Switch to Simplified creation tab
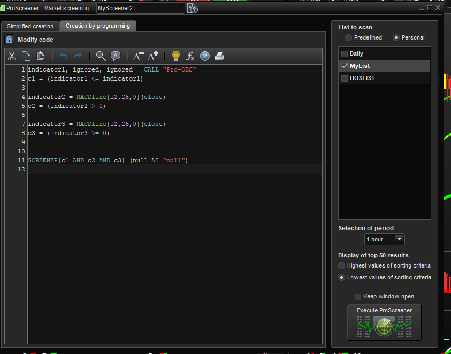The height and width of the screenshot is (354, 451). pyautogui.click(x=30, y=26)
